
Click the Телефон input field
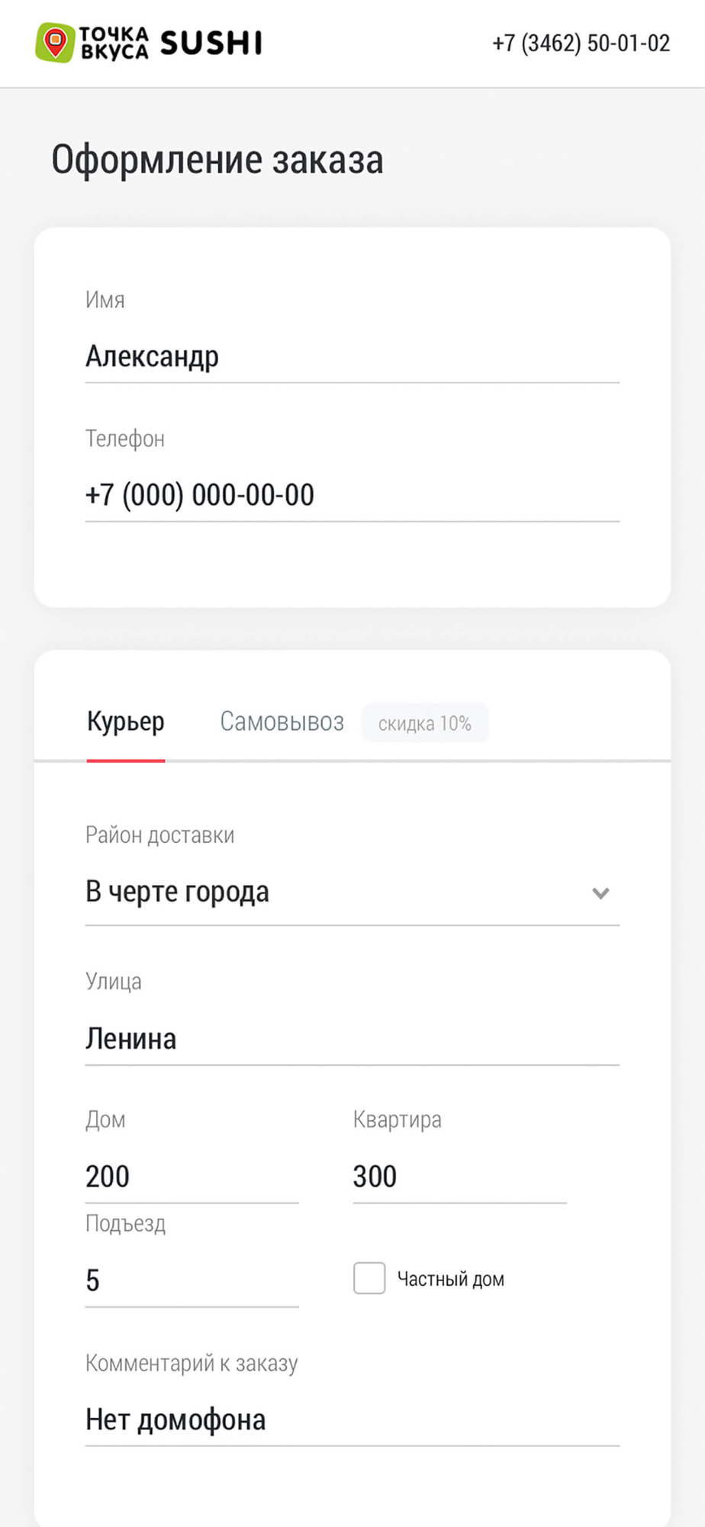[x=352, y=496]
